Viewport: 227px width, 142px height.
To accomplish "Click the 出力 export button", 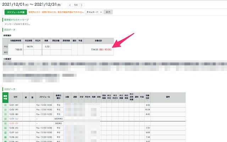I will (108, 12).
